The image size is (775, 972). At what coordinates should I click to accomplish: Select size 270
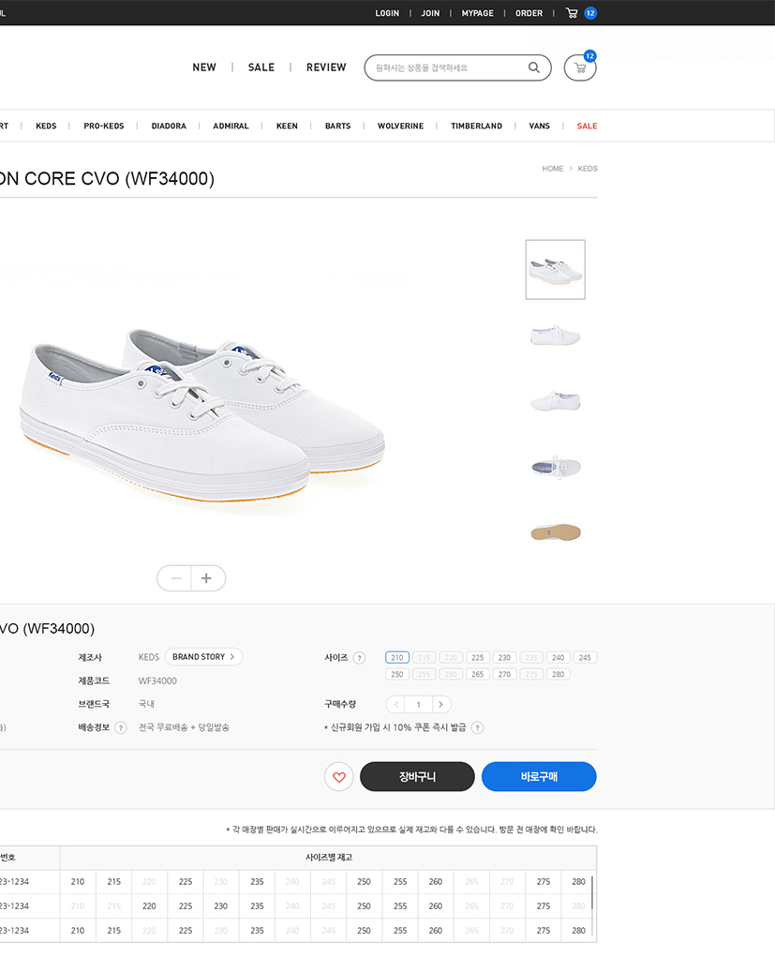point(505,674)
